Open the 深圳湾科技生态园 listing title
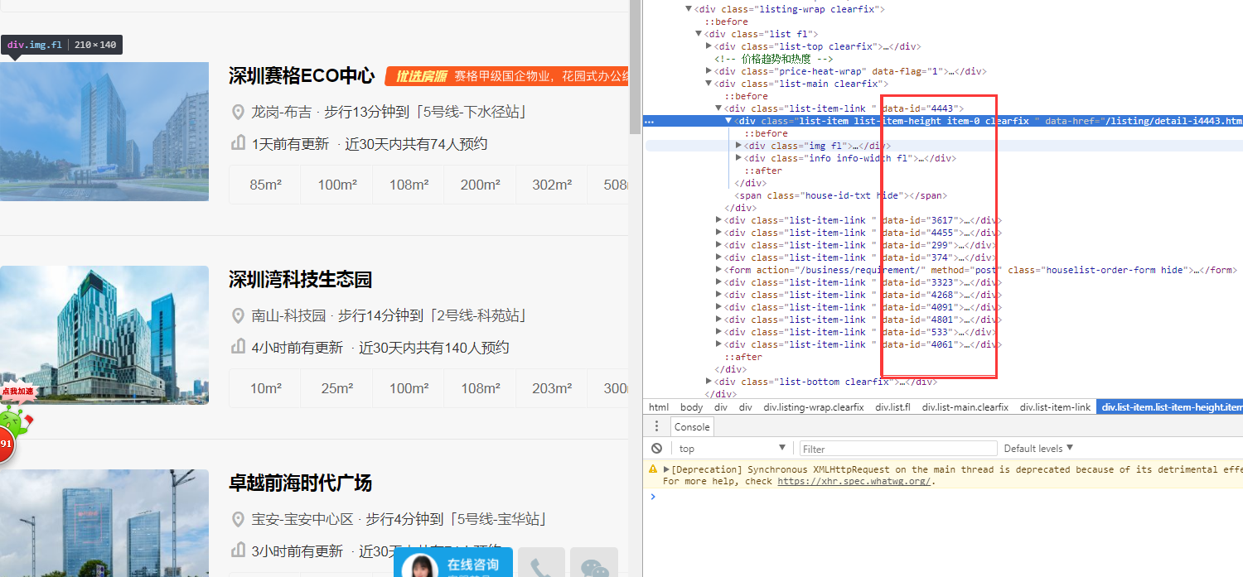 coord(301,280)
